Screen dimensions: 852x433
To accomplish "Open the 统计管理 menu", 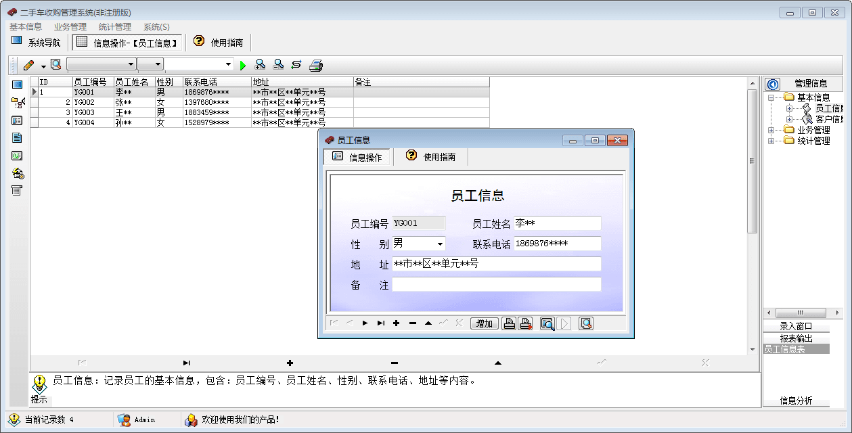I will coord(115,27).
